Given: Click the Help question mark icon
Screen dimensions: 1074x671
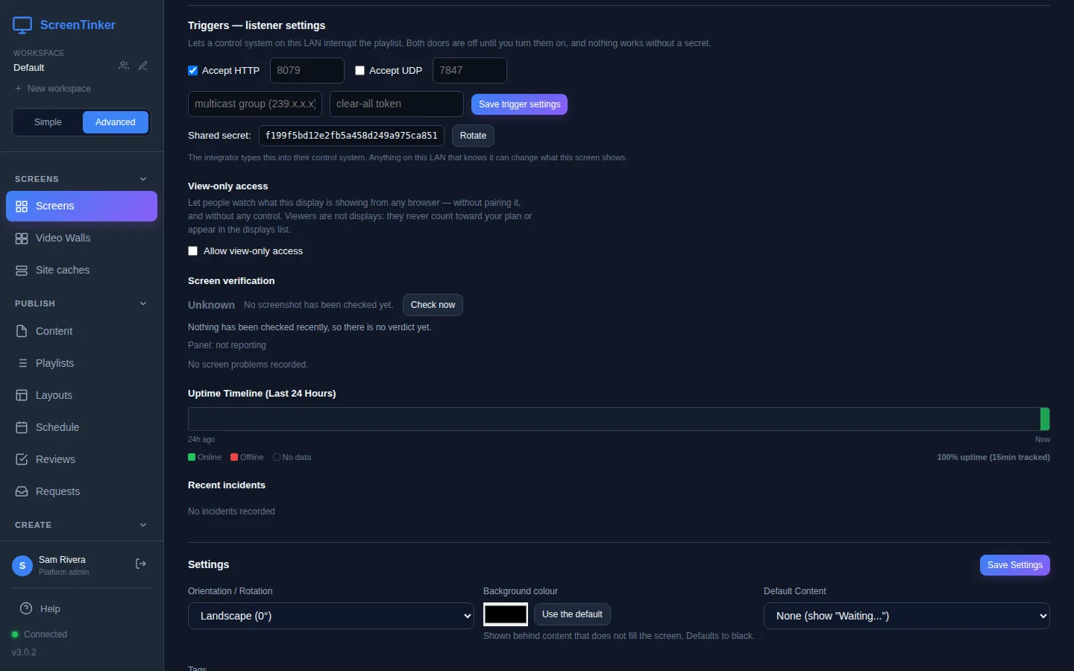Looking at the screenshot, I should coord(26,608).
